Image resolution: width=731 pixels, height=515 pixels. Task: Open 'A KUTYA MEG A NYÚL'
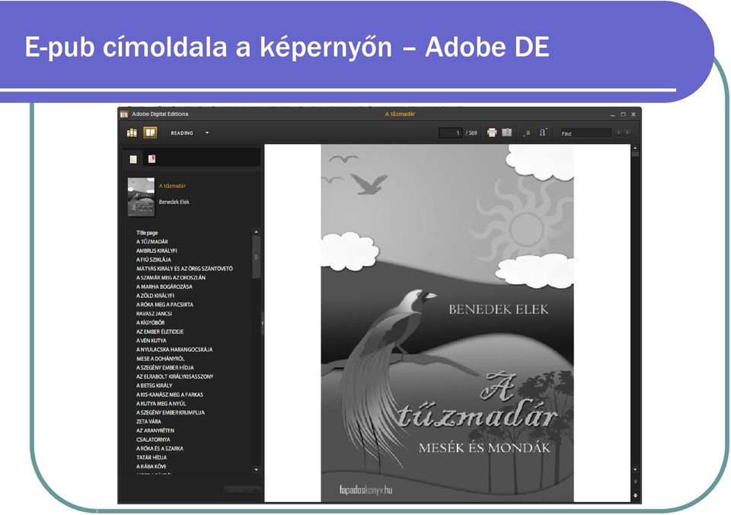click(x=161, y=404)
